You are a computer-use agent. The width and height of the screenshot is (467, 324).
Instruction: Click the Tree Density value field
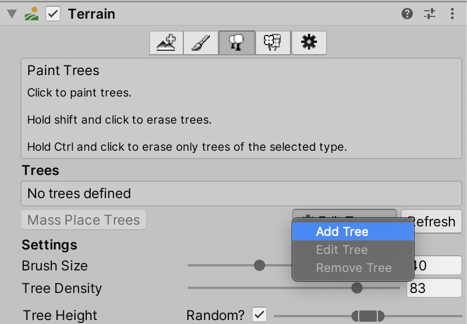(x=433, y=288)
